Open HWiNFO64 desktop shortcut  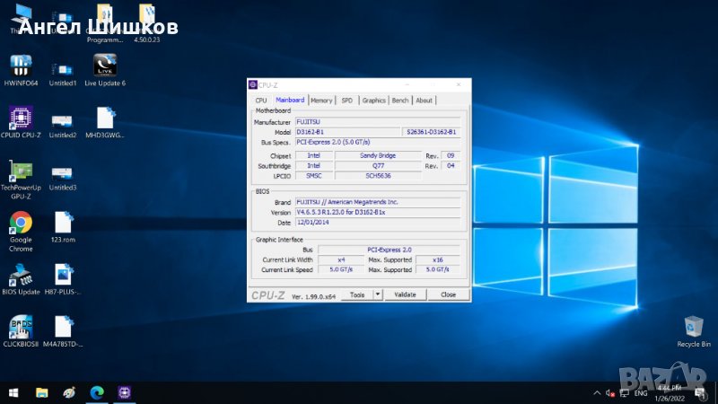point(21,66)
